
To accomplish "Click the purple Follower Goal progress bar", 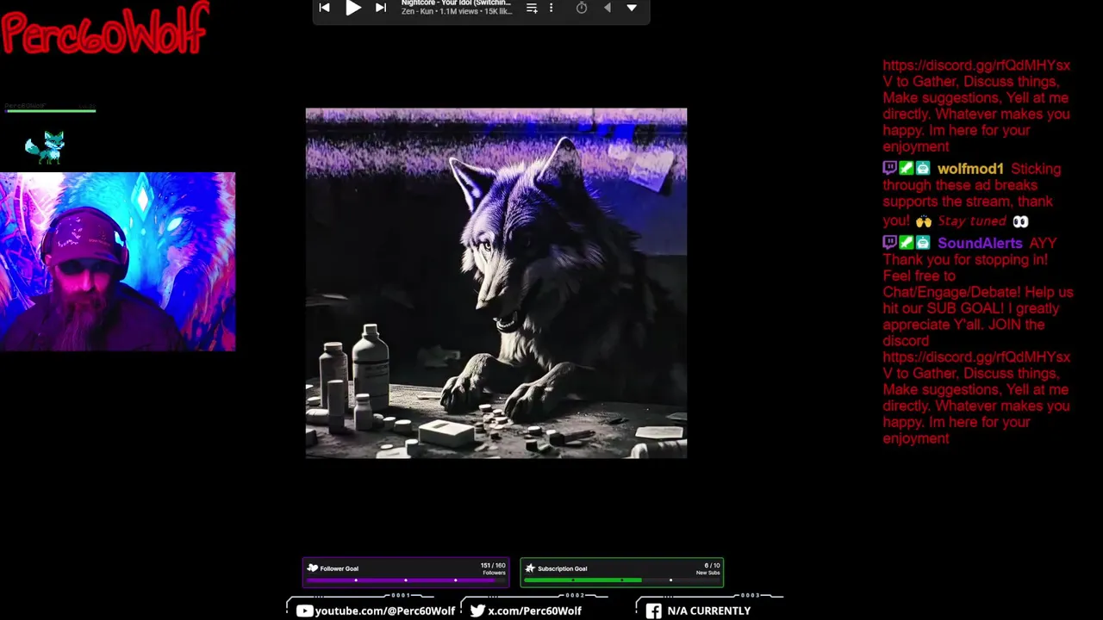I will pos(406,580).
